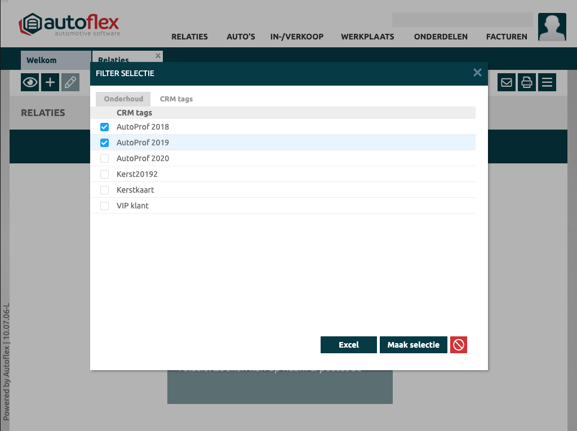This screenshot has height=431, width=577.
Task: Open the Werkplaats menu
Action: [x=367, y=37]
